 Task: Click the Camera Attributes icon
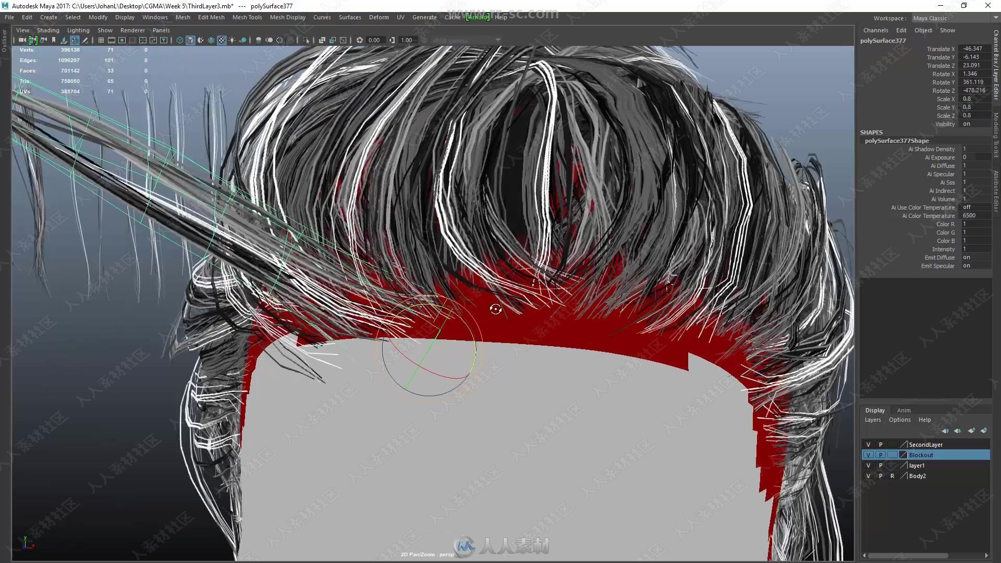pos(43,40)
